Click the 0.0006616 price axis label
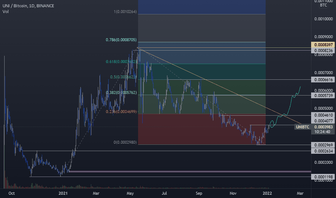 pos(323,80)
